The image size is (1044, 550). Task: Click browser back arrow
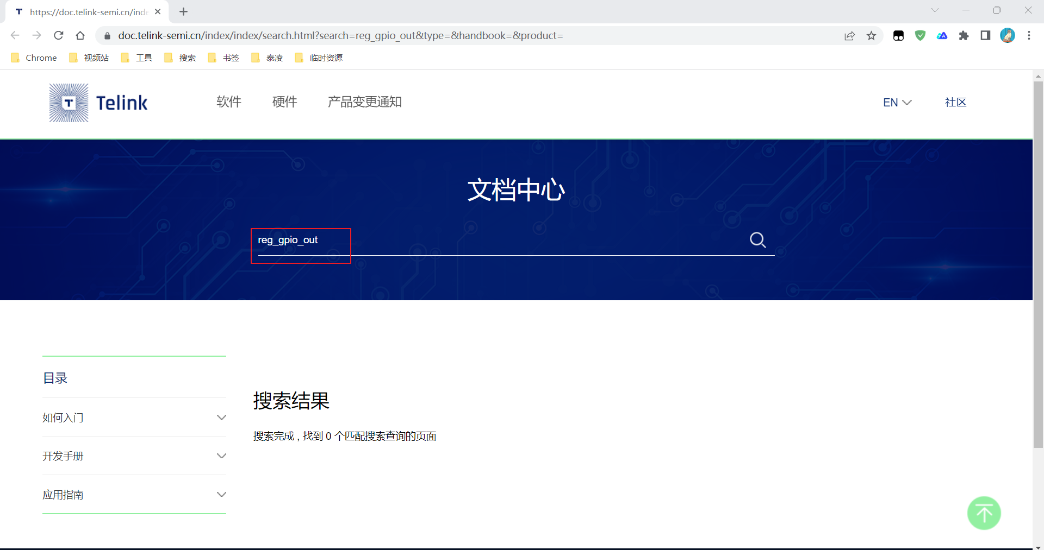pyautogui.click(x=15, y=35)
